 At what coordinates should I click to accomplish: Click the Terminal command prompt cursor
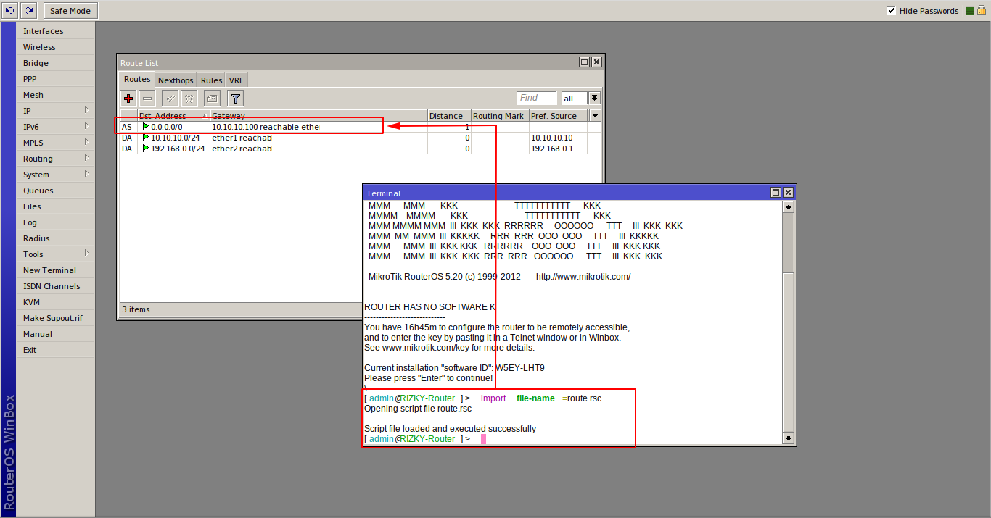[x=483, y=439]
